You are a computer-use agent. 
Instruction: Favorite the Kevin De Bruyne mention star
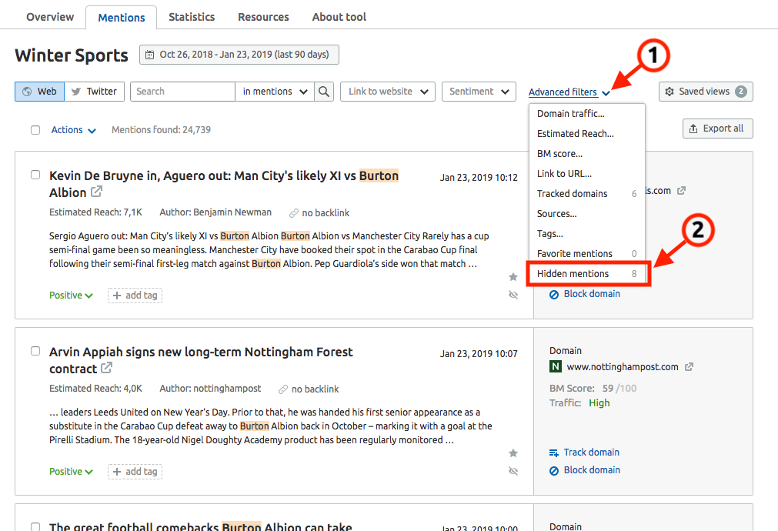pyautogui.click(x=513, y=277)
